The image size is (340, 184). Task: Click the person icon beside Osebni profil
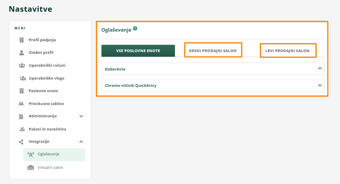coord(21,53)
